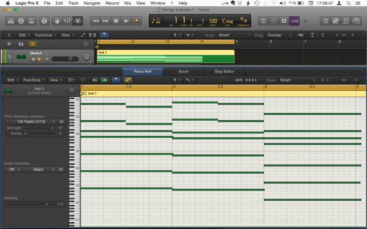The width and height of the screenshot is (367, 229).
Task: Open Scale Quantize Major dropdown
Action: (x=39, y=170)
